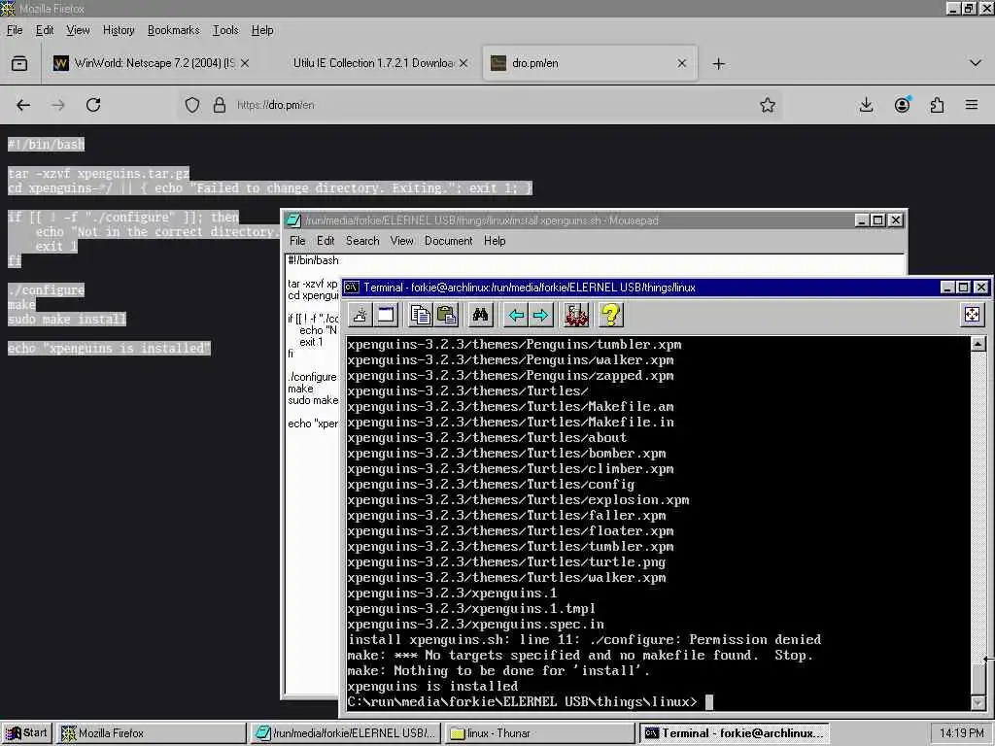Reload the dro.pm page
995x746 pixels.
[93, 105]
